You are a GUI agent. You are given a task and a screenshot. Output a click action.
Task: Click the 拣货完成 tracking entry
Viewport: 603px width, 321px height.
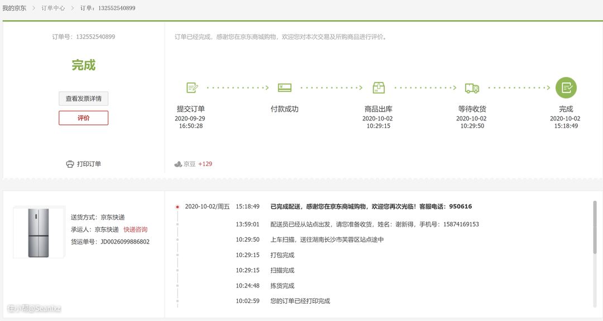tap(283, 286)
